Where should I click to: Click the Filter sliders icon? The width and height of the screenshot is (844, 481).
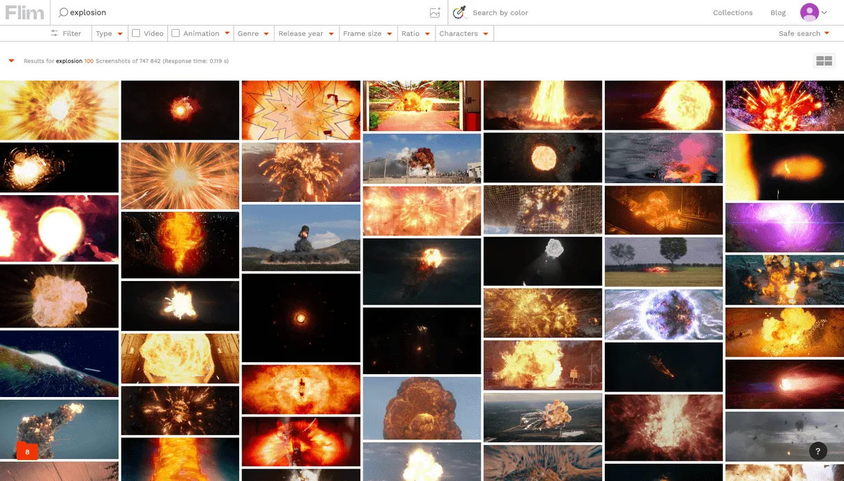click(x=54, y=33)
